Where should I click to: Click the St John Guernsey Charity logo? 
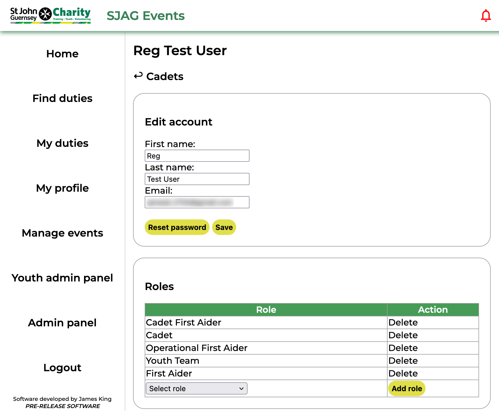click(x=50, y=15)
